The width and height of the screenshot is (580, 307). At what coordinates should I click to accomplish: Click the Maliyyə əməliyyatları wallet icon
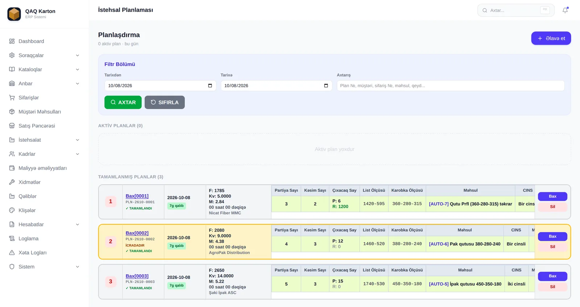pyautogui.click(x=12, y=168)
